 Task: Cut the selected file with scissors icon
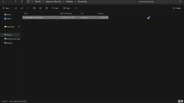[16, 8]
